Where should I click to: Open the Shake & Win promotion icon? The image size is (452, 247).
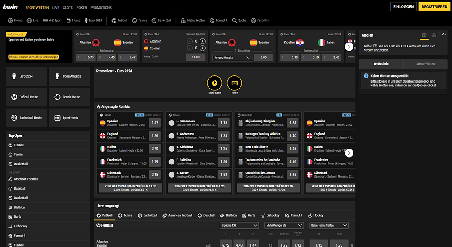point(214,83)
